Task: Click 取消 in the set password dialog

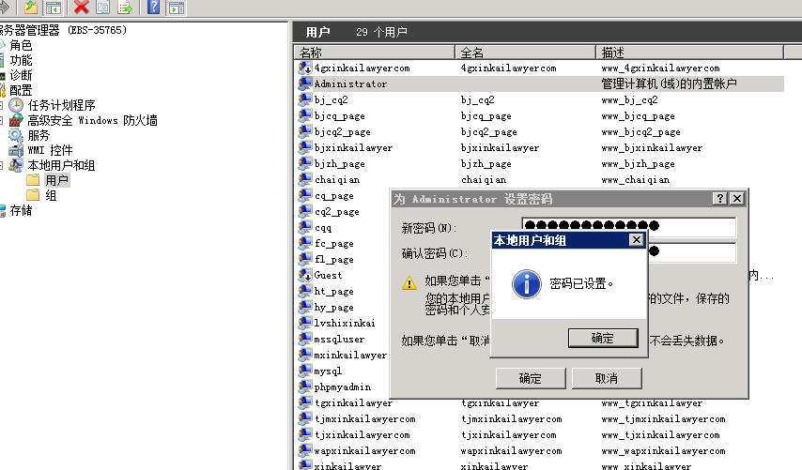Action: click(606, 378)
